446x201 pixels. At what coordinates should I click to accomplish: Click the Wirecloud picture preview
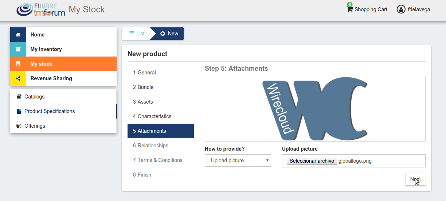click(315, 109)
